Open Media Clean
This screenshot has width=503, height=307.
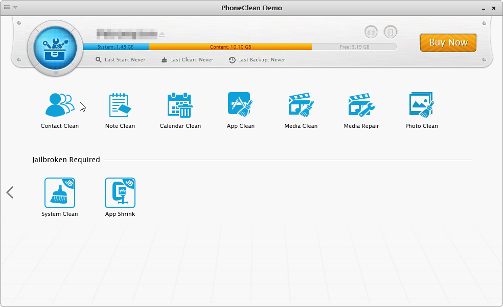click(x=301, y=111)
